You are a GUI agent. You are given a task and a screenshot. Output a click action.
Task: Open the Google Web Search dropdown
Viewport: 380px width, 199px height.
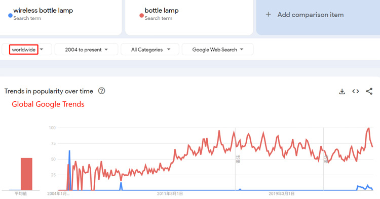pos(218,50)
